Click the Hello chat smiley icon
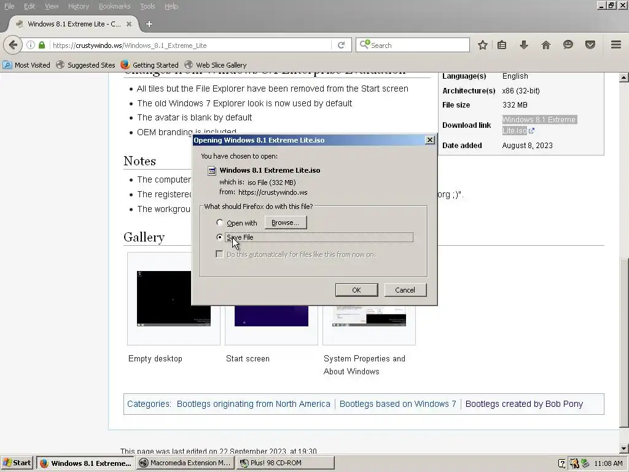Image resolution: width=629 pixels, height=472 pixels. click(568, 45)
